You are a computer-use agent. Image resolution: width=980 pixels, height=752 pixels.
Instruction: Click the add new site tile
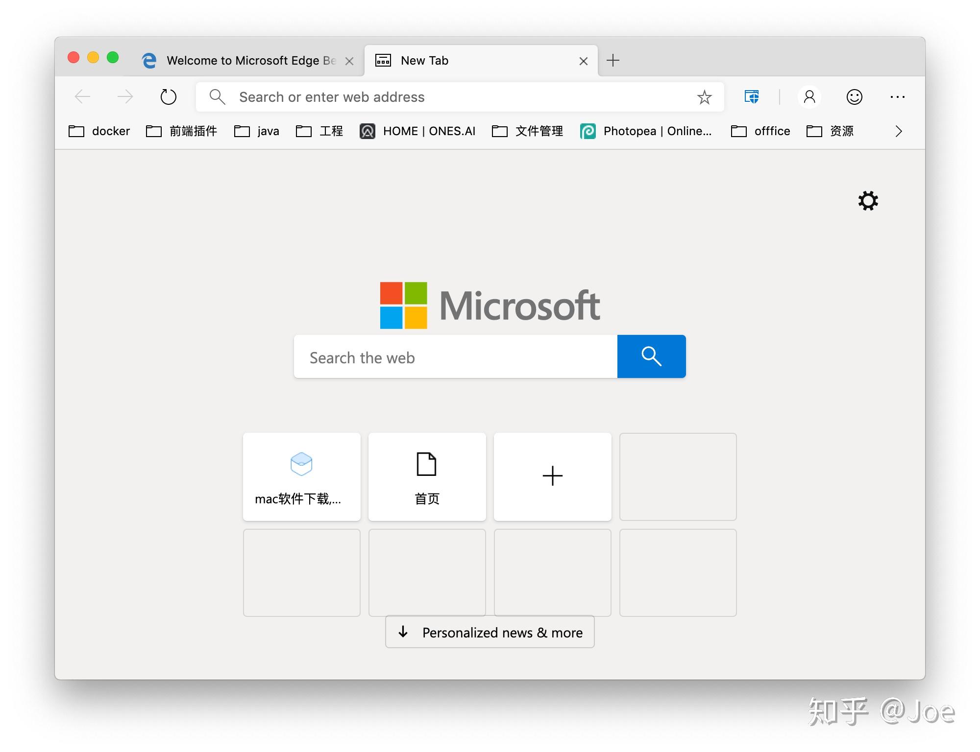[x=552, y=475]
